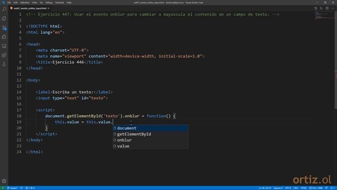Viewport: 337px width, 190px height.
Task: Open notifications bell in status bar
Action: coord(332,188)
